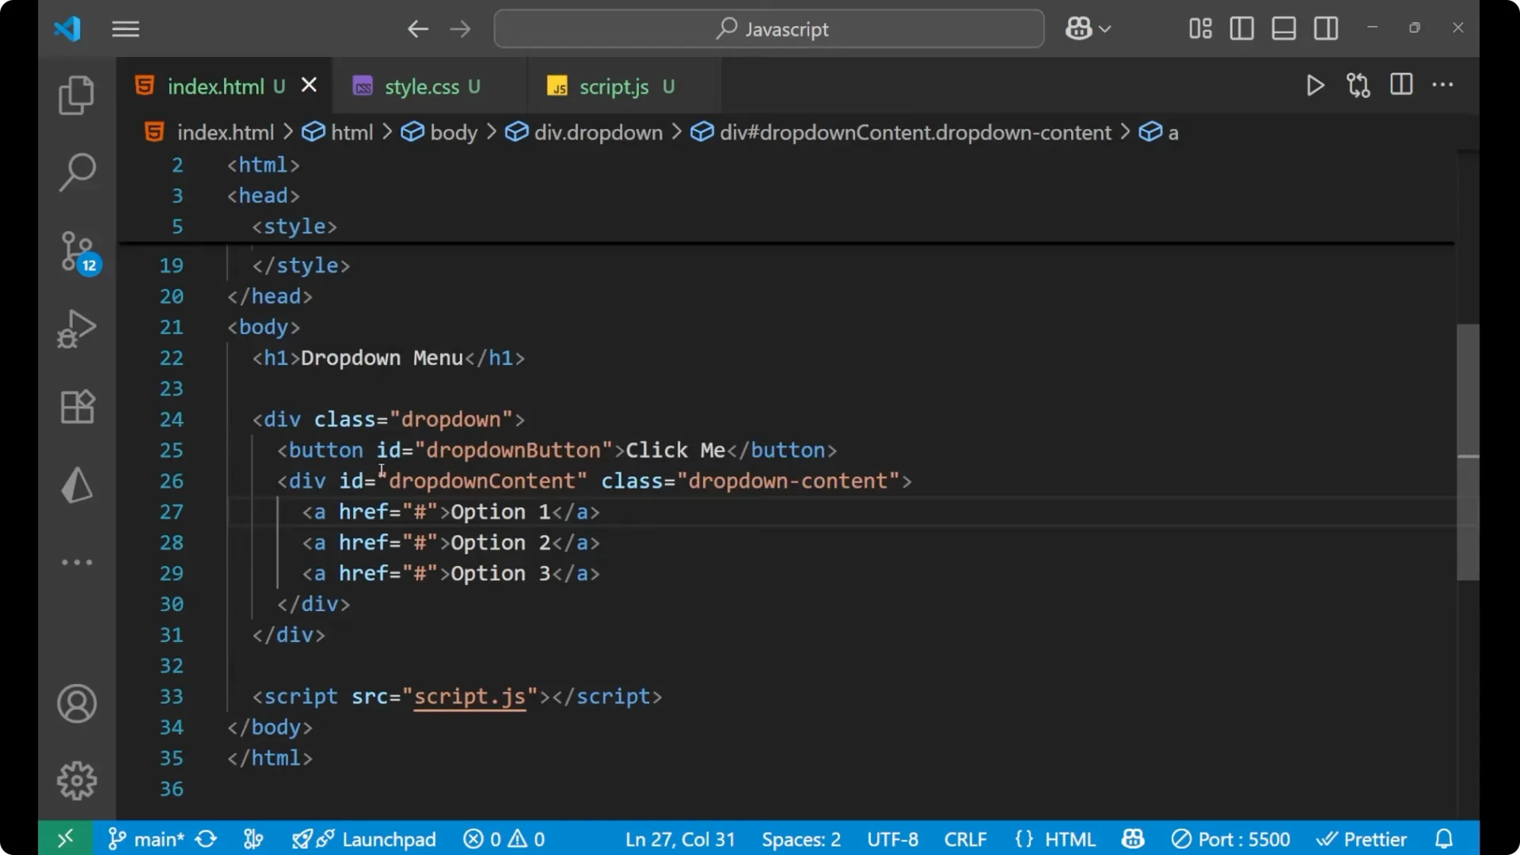The image size is (1520, 855).
Task: Open the Run and Debug view
Action: (76, 329)
